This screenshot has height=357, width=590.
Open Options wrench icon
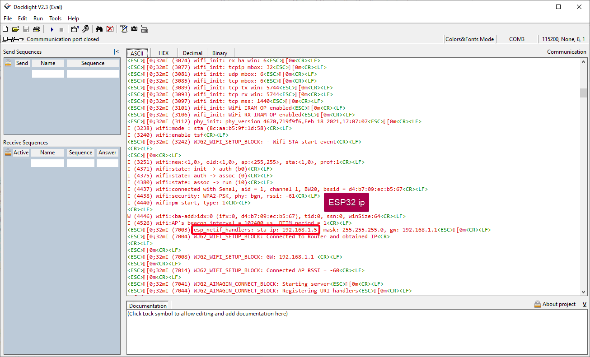(x=85, y=29)
